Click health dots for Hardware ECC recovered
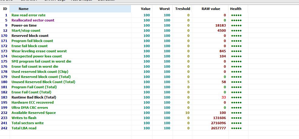Screen dimensions: 299x139 click(x=236, y=102)
